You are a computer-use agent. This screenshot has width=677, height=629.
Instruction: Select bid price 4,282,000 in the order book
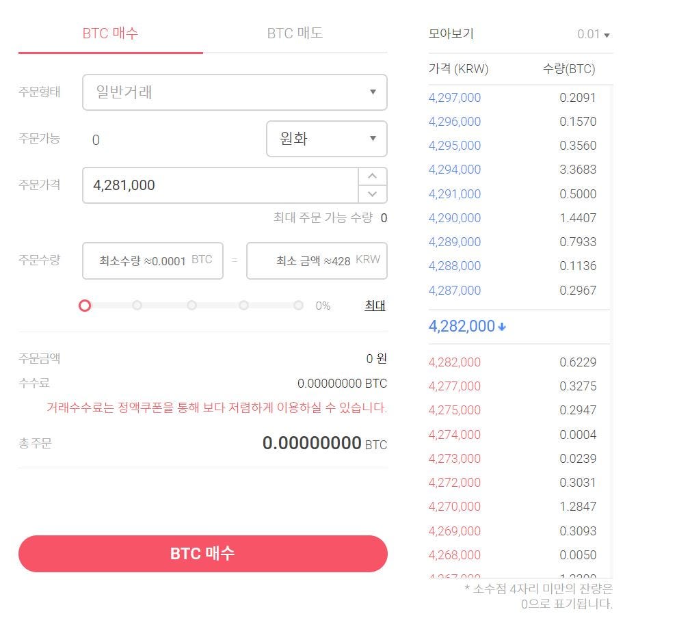pyautogui.click(x=454, y=362)
